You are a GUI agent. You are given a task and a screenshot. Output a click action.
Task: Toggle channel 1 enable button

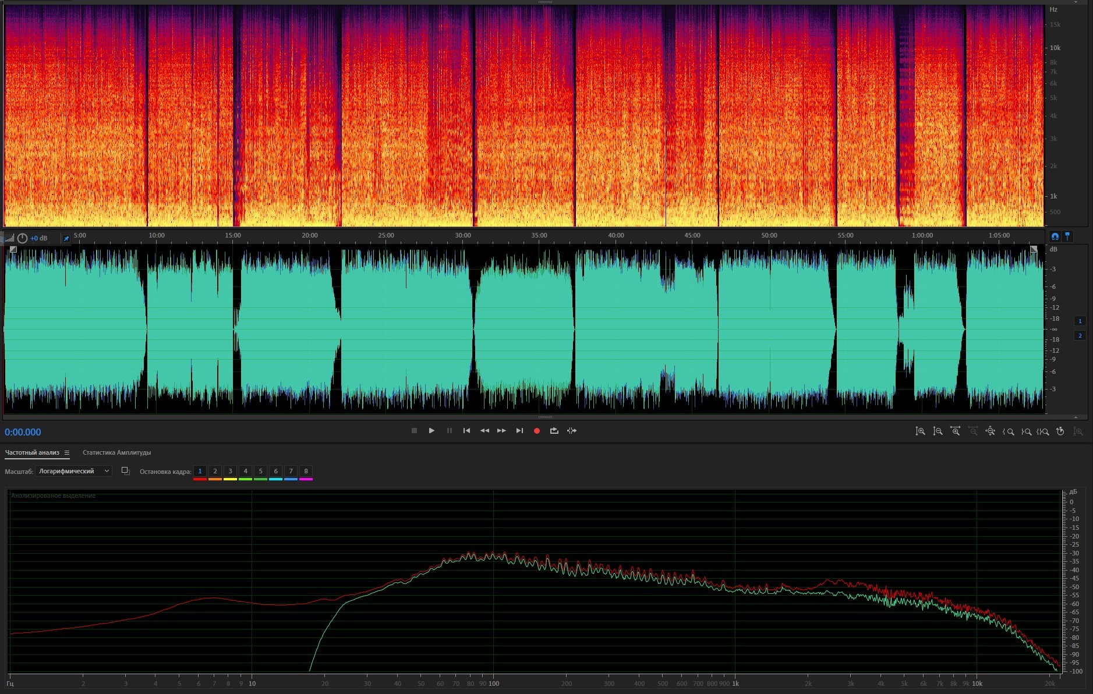[x=1080, y=321]
